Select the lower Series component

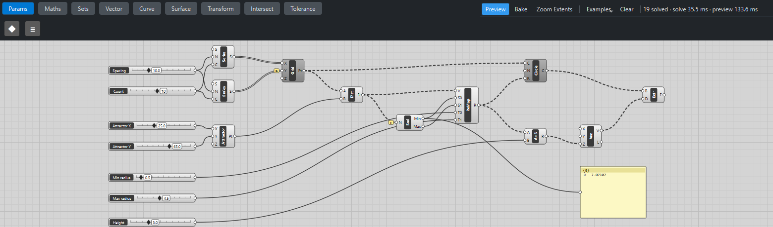(223, 91)
